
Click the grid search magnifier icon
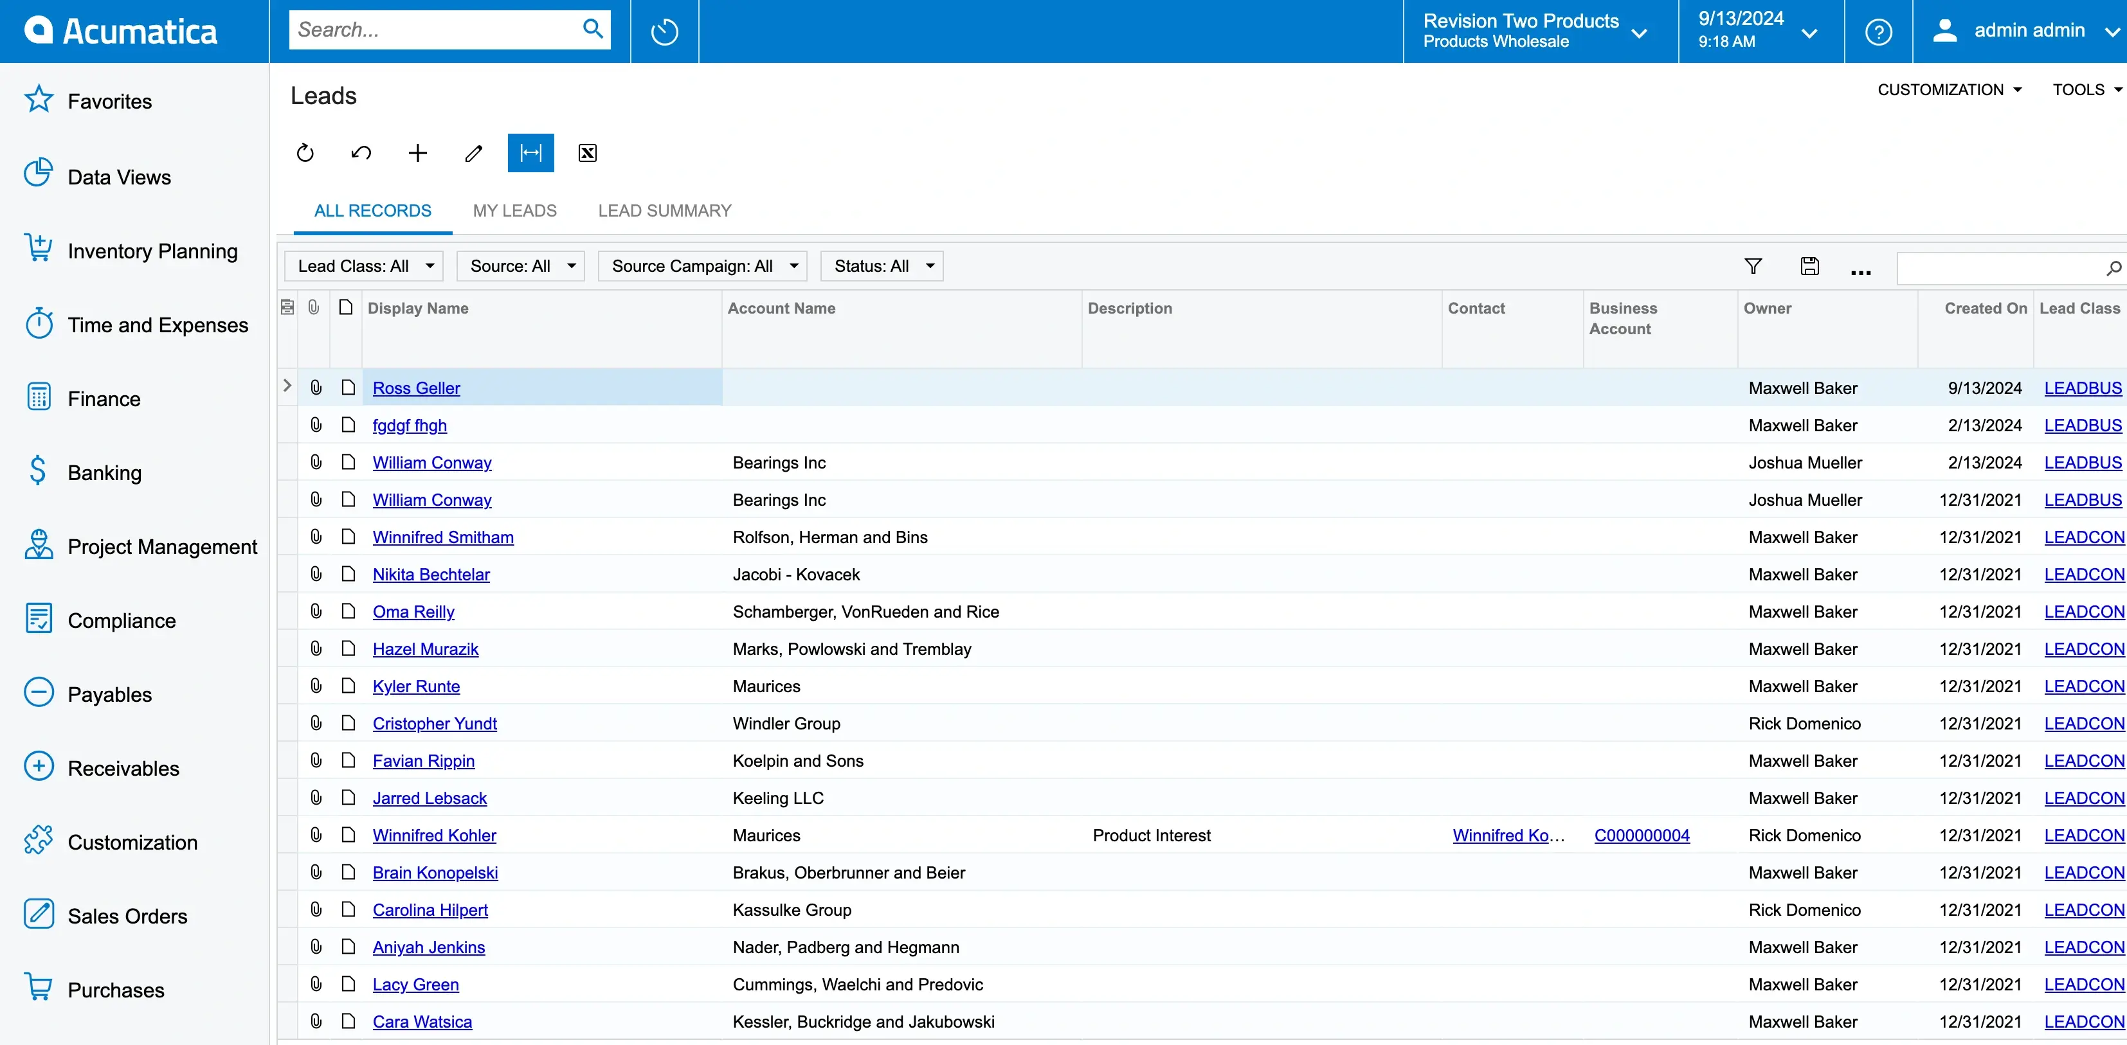point(2113,268)
